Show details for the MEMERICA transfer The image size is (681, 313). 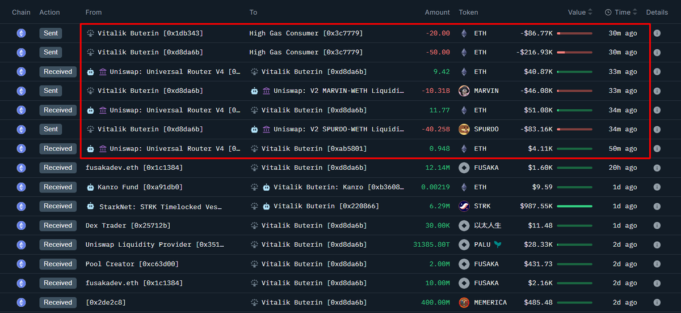657,303
